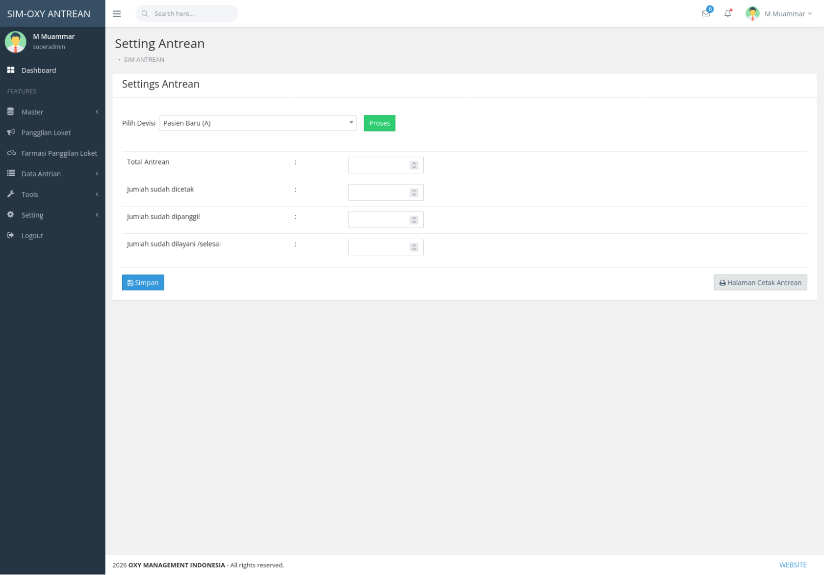This screenshot has height=575, width=824.
Task: Click the Master database icon
Action: pyautogui.click(x=11, y=112)
